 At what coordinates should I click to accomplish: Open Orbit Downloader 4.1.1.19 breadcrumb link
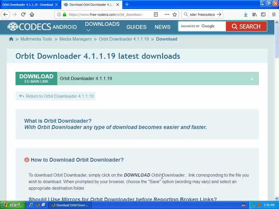124,39
